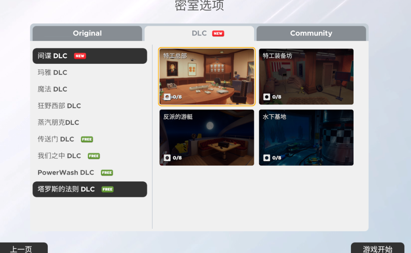The image size is (411, 253).
Task: Select 玛雅 DLC in the list
Action: point(90,72)
